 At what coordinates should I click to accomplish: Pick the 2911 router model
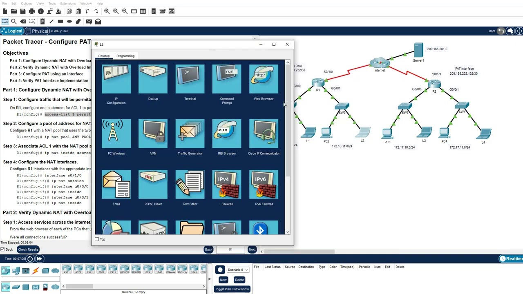[x=113, y=269]
